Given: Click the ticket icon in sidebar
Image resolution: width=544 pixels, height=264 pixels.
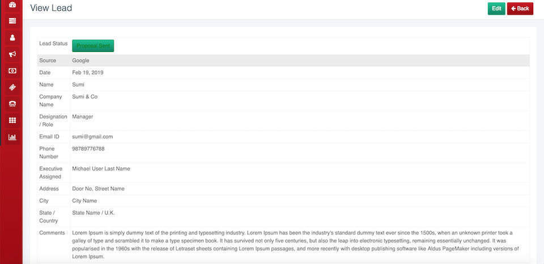Looking at the screenshot, I should 12,87.
